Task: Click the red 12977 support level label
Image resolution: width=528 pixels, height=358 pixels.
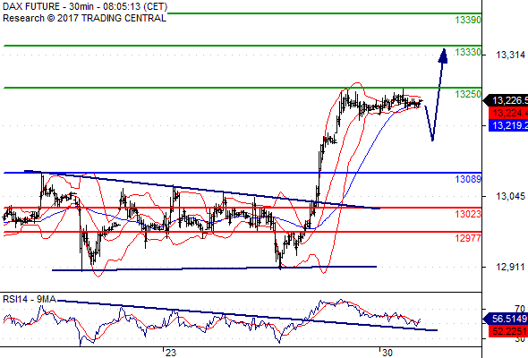Action: pyautogui.click(x=468, y=238)
